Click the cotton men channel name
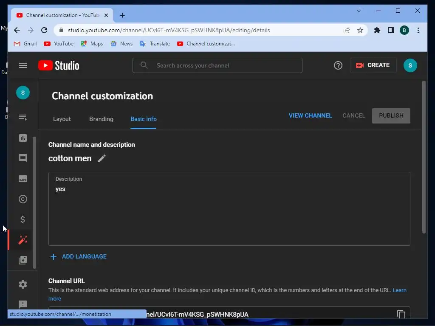Image resolution: width=435 pixels, height=326 pixels. 70,158
